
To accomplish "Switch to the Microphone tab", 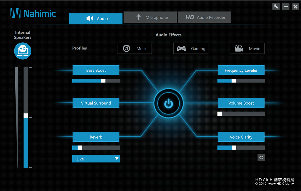I will pyautogui.click(x=150, y=17).
